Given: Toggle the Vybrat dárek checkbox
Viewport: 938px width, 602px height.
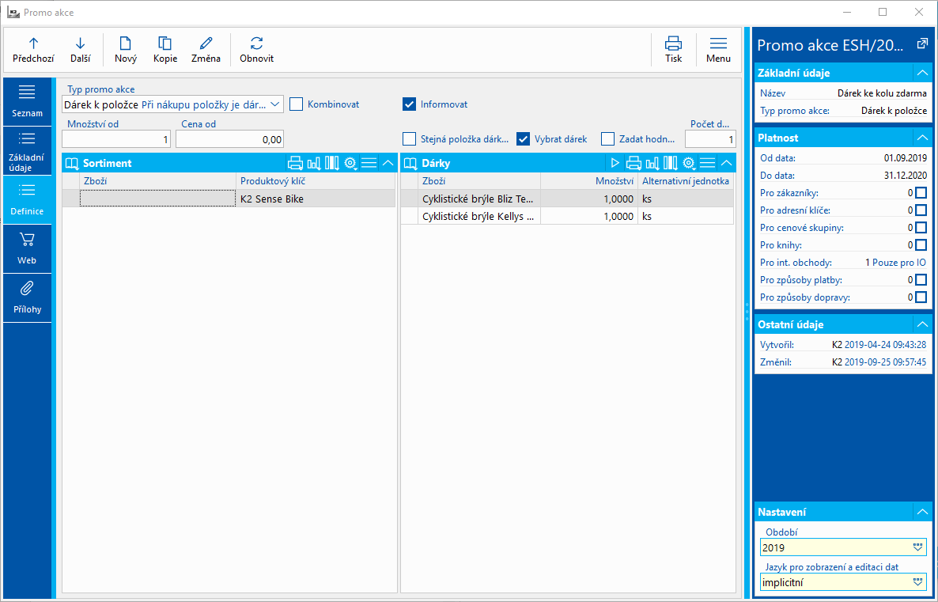Looking at the screenshot, I should tap(523, 139).
